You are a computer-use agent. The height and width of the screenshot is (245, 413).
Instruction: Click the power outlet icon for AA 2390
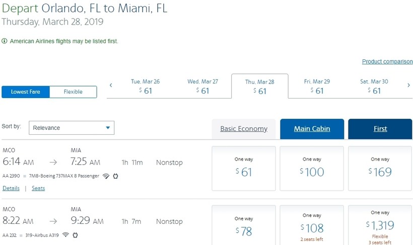pos(115,176)
